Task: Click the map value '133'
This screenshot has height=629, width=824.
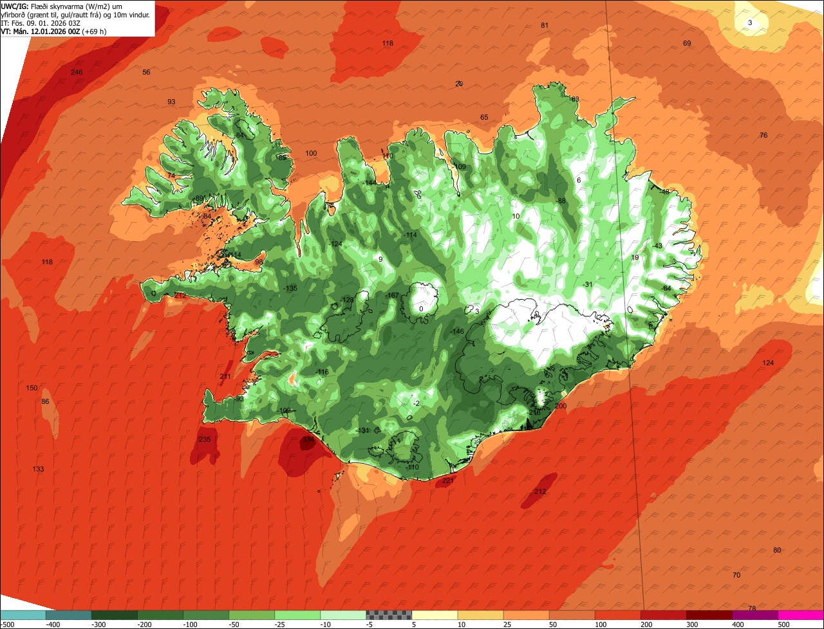Action: point(38,469)
